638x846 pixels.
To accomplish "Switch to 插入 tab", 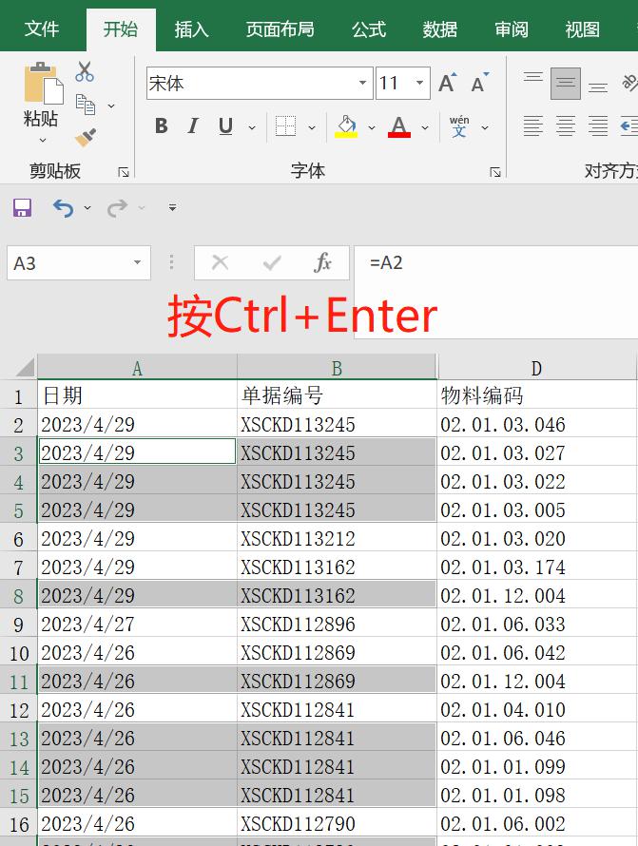I will coord(192,29).
